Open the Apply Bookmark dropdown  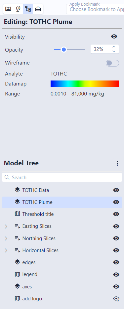coord(96,9)
